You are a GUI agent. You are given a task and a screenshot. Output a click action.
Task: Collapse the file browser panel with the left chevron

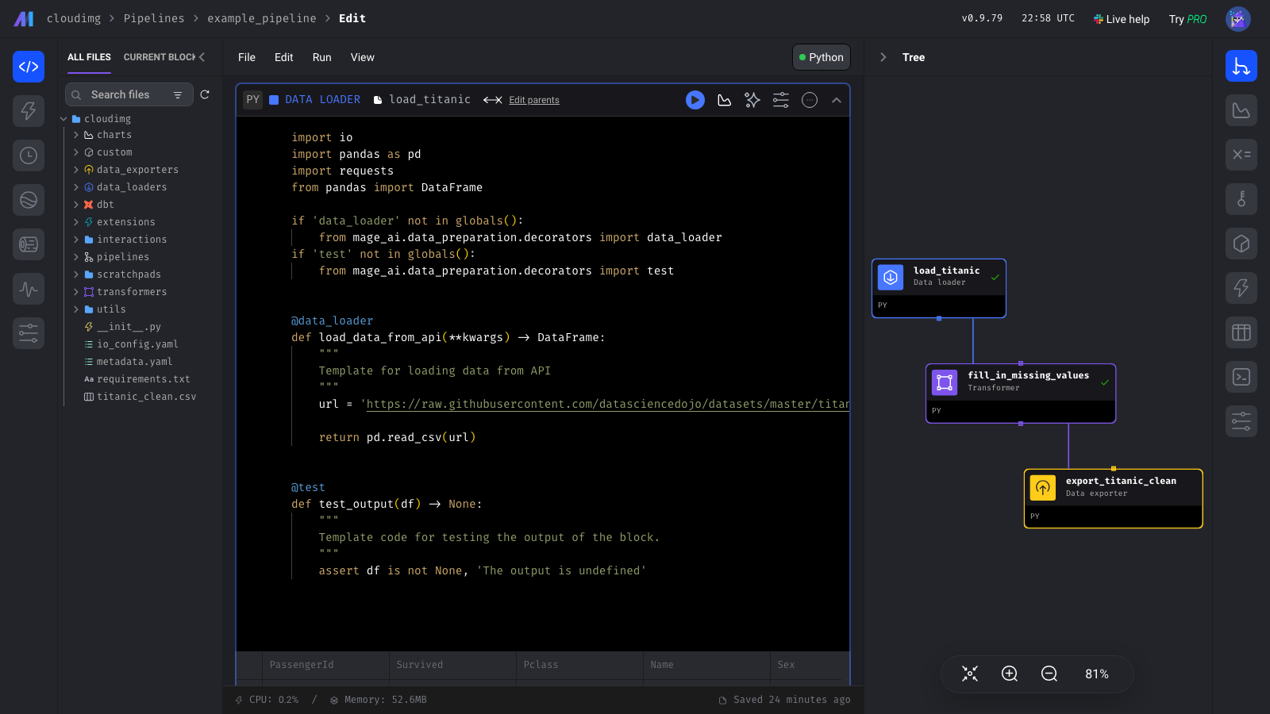202,57
